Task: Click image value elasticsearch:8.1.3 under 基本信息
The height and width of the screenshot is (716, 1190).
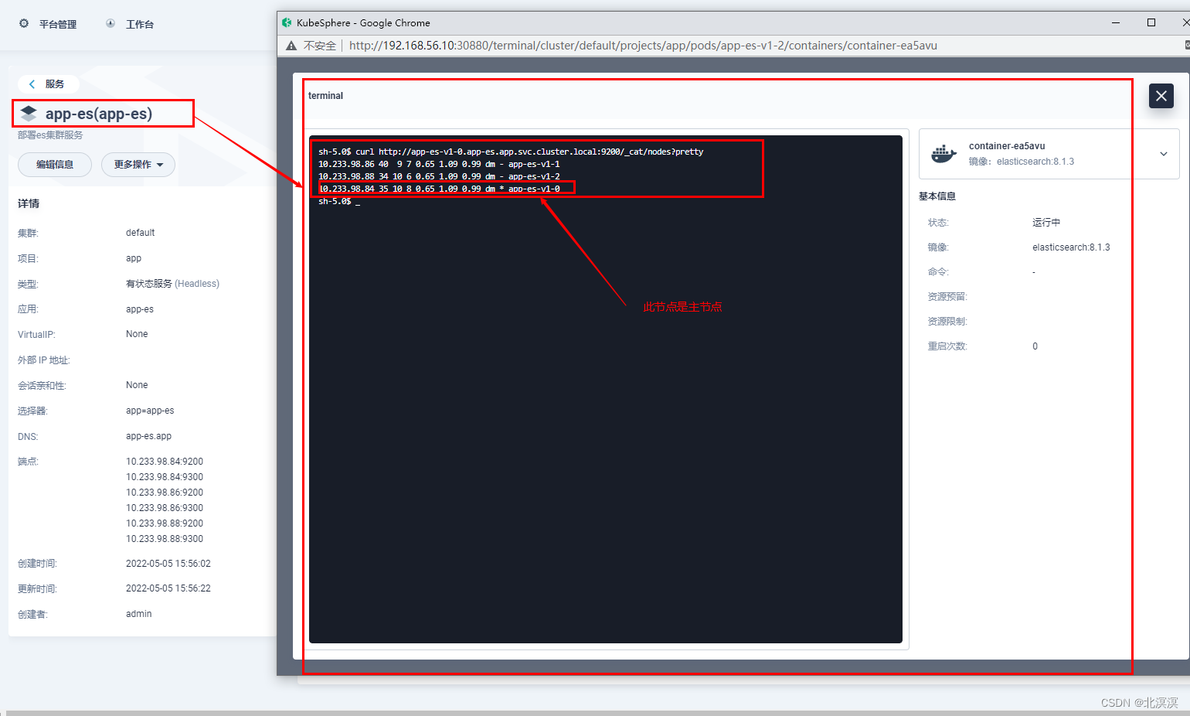Action: coord(1071,247)
